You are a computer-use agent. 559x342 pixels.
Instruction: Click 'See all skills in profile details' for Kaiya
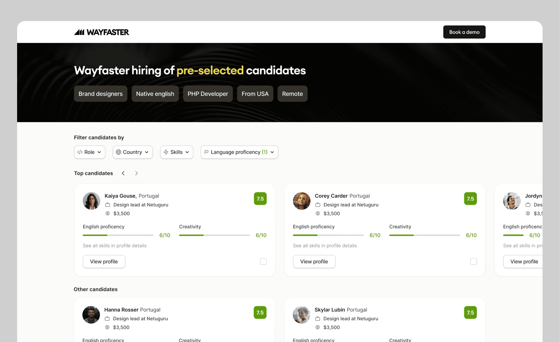coord(115,246)
